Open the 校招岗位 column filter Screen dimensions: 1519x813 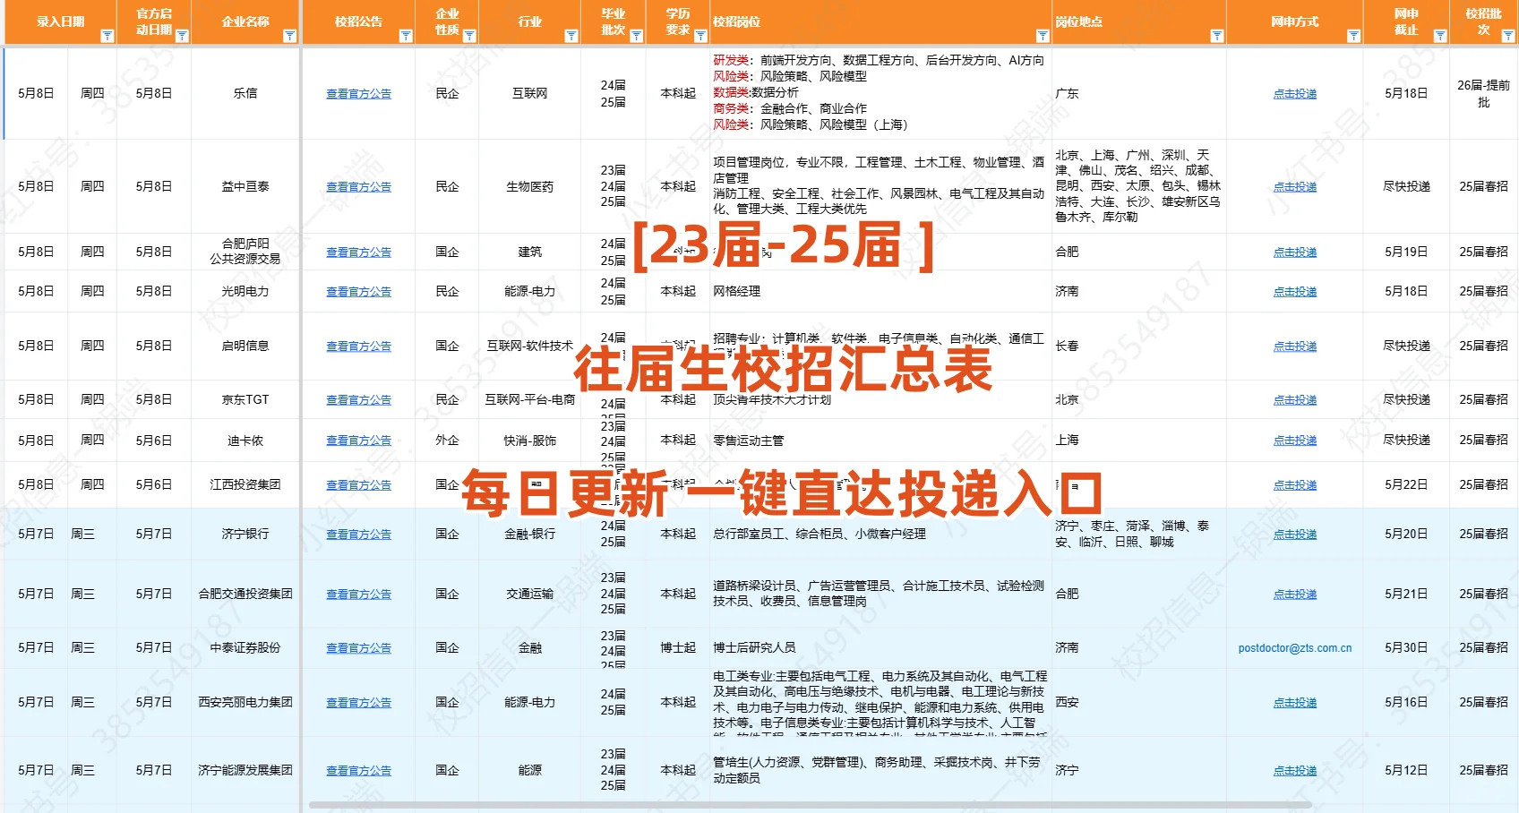tap(1043, 36)
